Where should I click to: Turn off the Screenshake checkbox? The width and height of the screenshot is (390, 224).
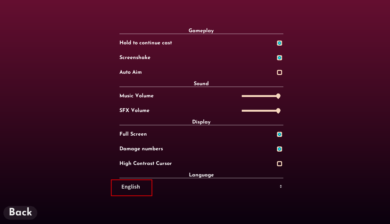(280, 58)
